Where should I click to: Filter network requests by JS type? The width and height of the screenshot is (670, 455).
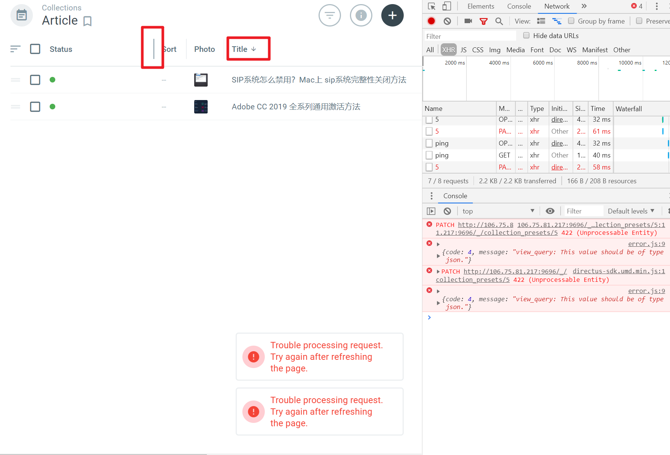pyautogui.click(x=463, y=50)
